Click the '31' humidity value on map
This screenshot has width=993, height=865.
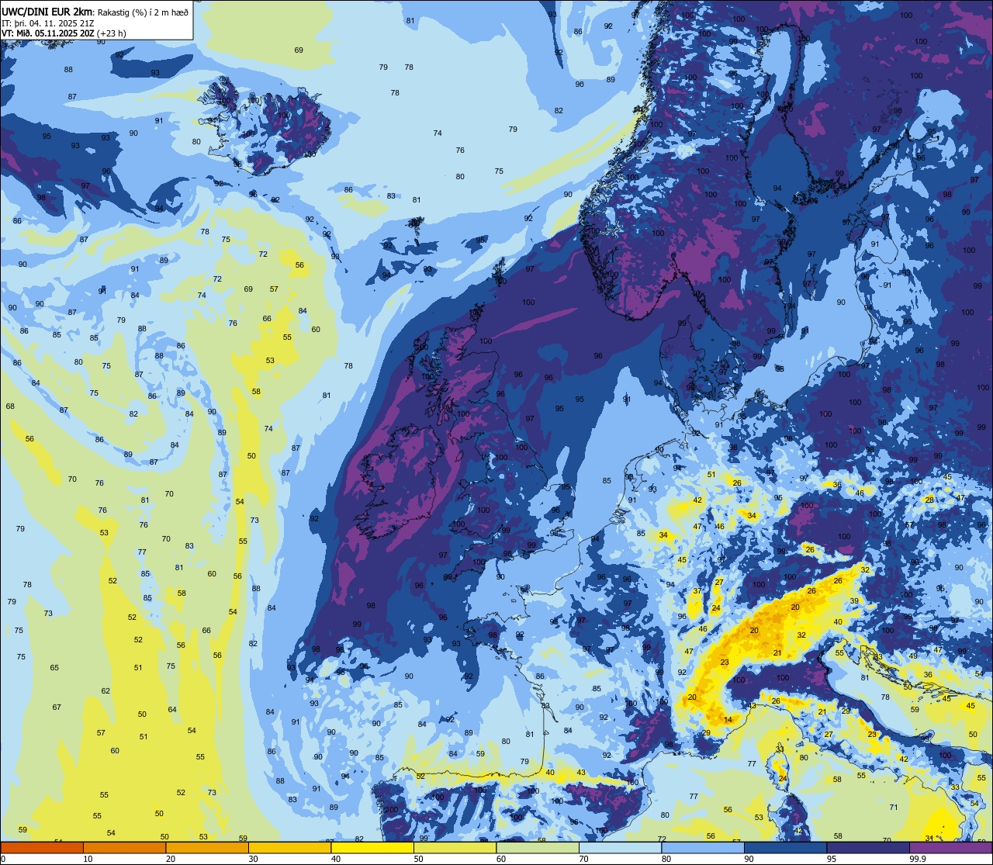(929, 838)
